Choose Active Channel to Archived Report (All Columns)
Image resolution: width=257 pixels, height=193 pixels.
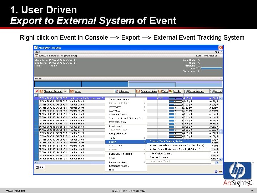tap(178, 149)
